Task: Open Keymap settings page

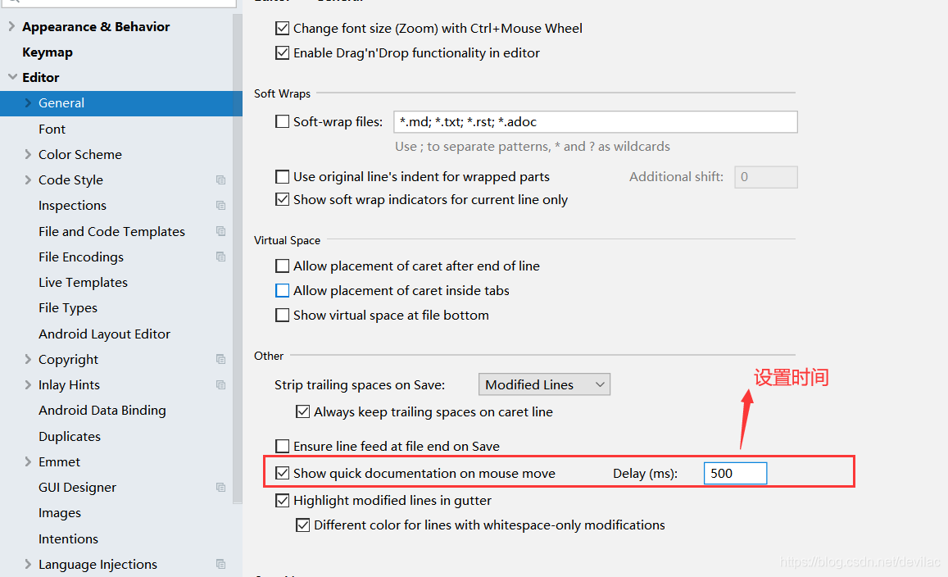Action: pyautogui.click(x=48, y=52)
